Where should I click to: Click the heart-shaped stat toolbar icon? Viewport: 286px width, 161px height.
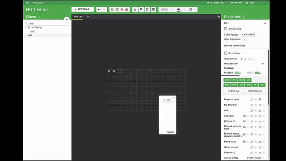pyautogui.click(x=117, y=9)
